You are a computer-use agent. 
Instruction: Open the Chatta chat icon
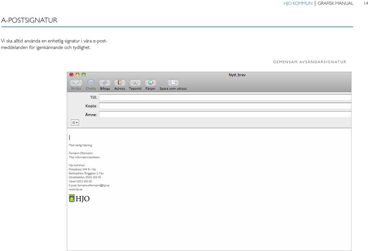[90, 82]
